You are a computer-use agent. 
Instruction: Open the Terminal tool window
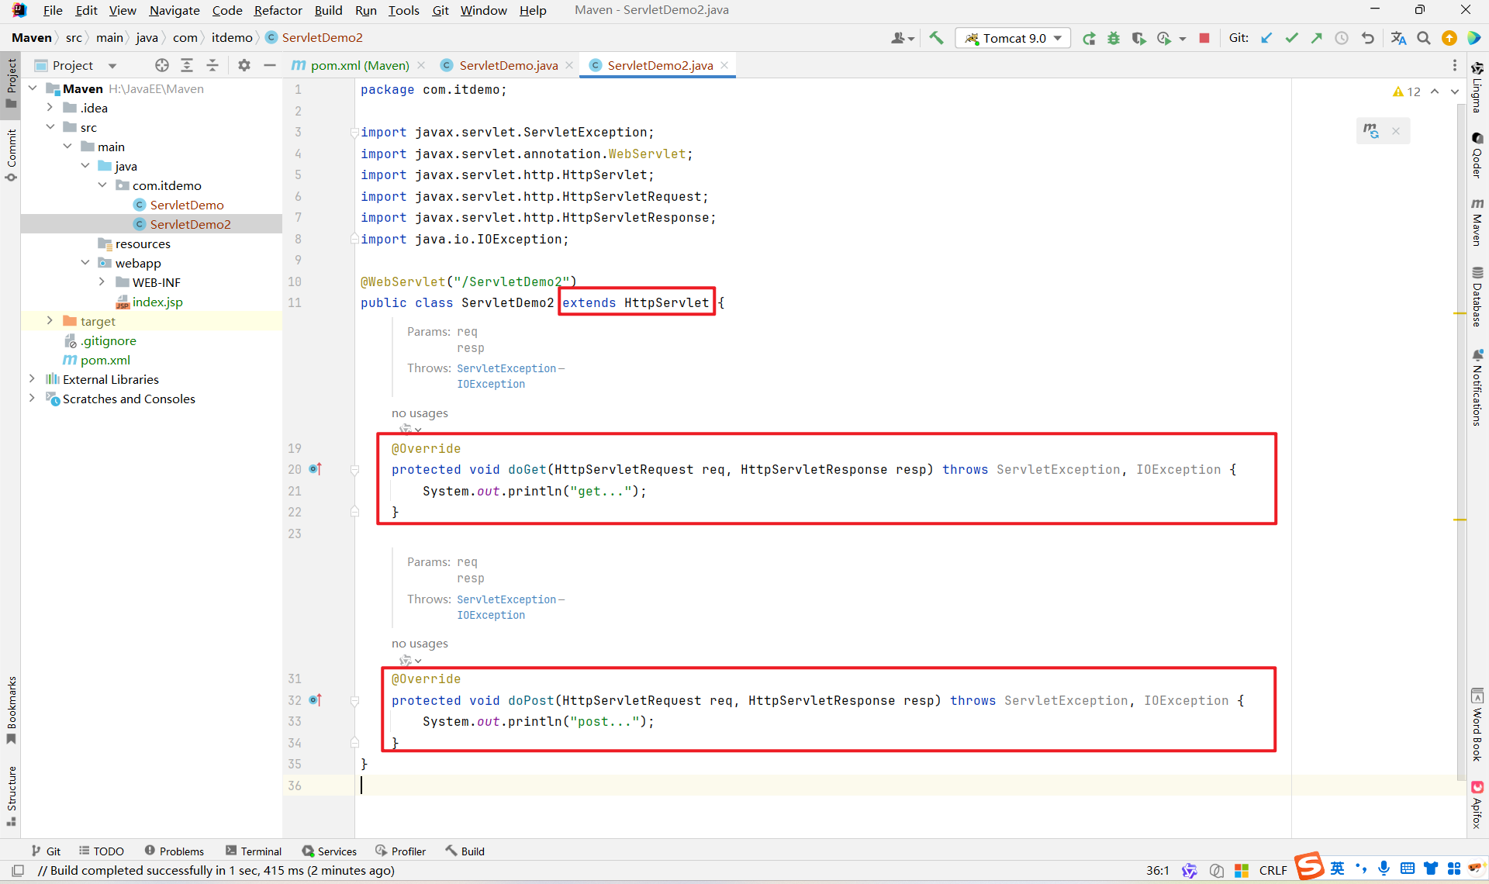click(x=254, y=851)
